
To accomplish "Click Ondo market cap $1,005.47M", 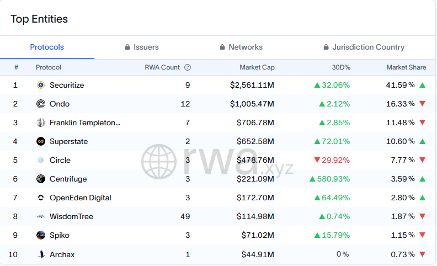I will (x=252, y=104).
